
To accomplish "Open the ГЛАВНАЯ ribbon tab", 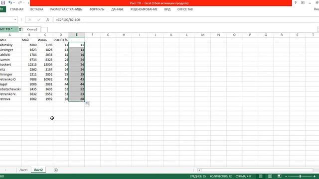I will click(16, 9).
